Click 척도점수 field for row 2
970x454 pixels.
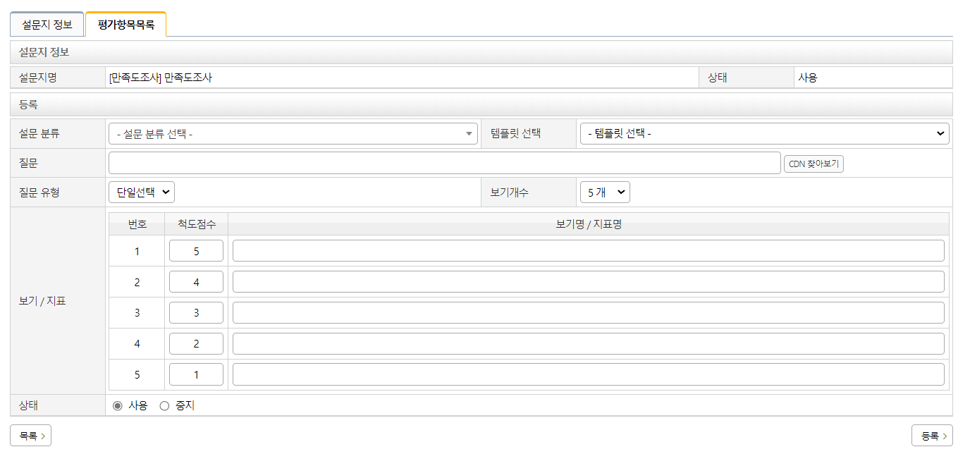click(x=196, y=282)
